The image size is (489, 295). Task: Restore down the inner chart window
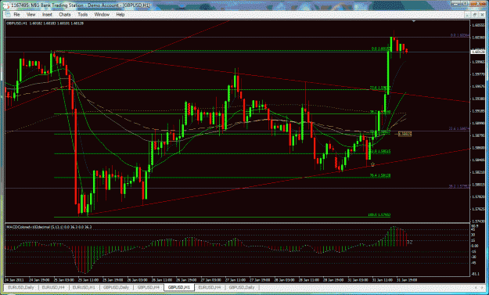coord(474,15)
